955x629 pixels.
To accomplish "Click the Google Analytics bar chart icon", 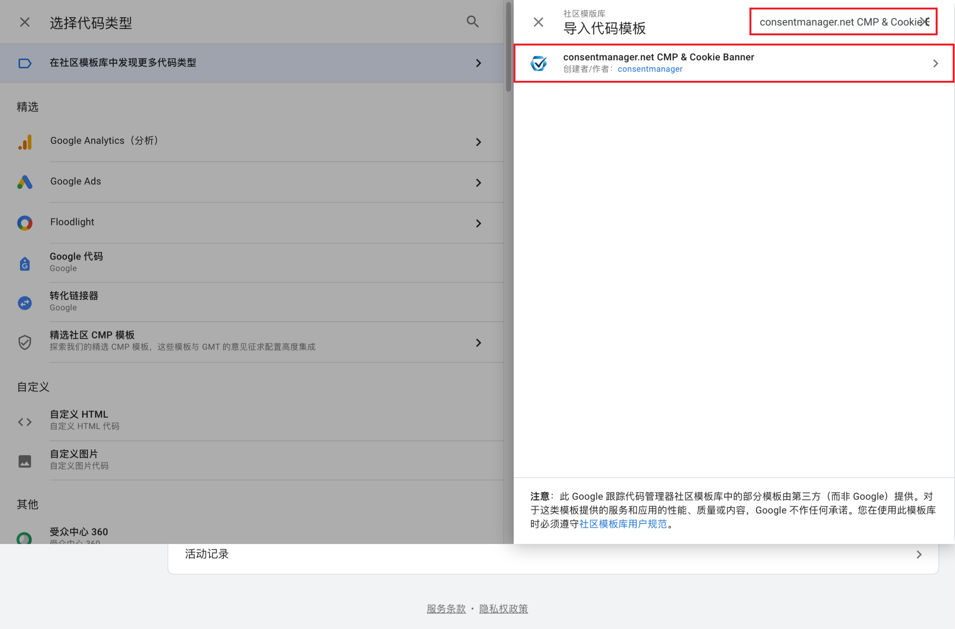I will click(x=25, y=142).
